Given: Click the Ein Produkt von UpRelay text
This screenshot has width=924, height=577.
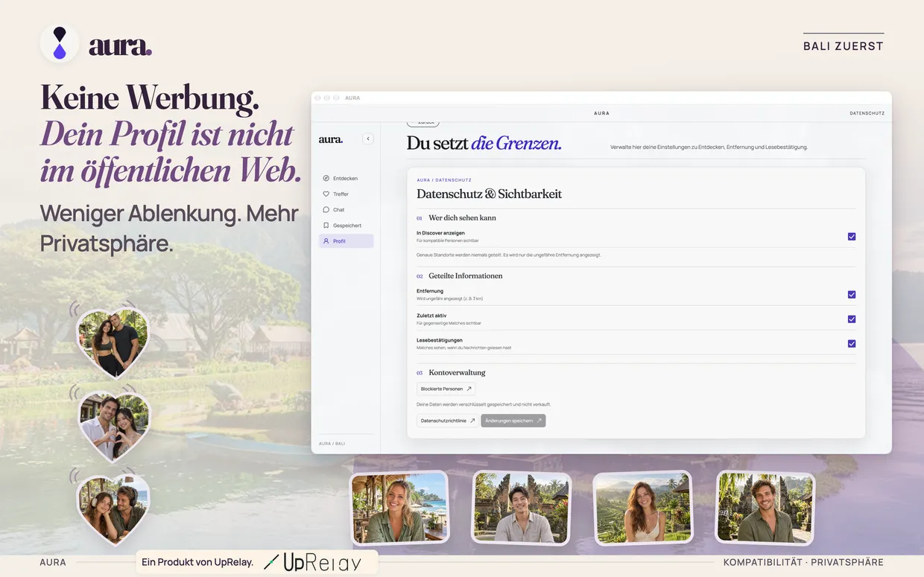Looking at the screenshot, I should [197, 562].
